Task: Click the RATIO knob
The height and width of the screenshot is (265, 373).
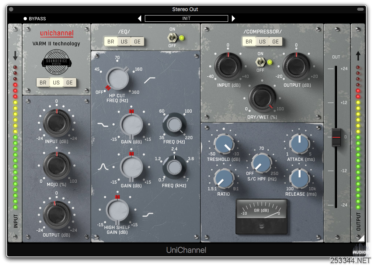Action: click(224, 179)
